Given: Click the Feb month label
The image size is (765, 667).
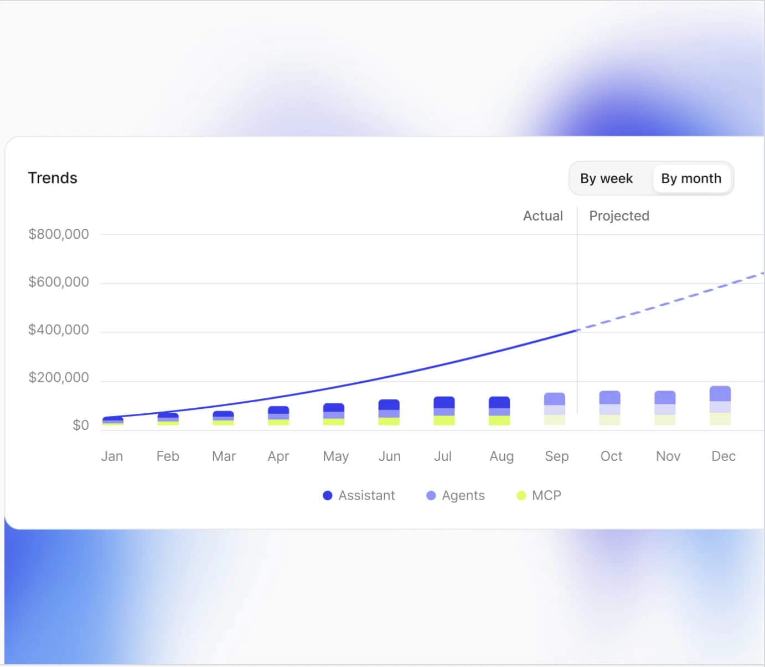Looking at the screenshot, I should point(168,456).
